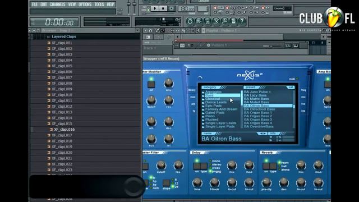Open the Playlist options arrow menu
This screenshot has height=202, width=359.
click(145, 30)
